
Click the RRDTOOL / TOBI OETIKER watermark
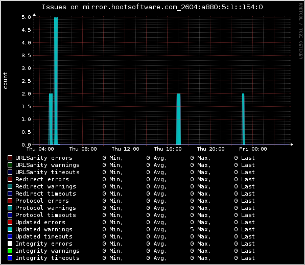click(301, 31)
